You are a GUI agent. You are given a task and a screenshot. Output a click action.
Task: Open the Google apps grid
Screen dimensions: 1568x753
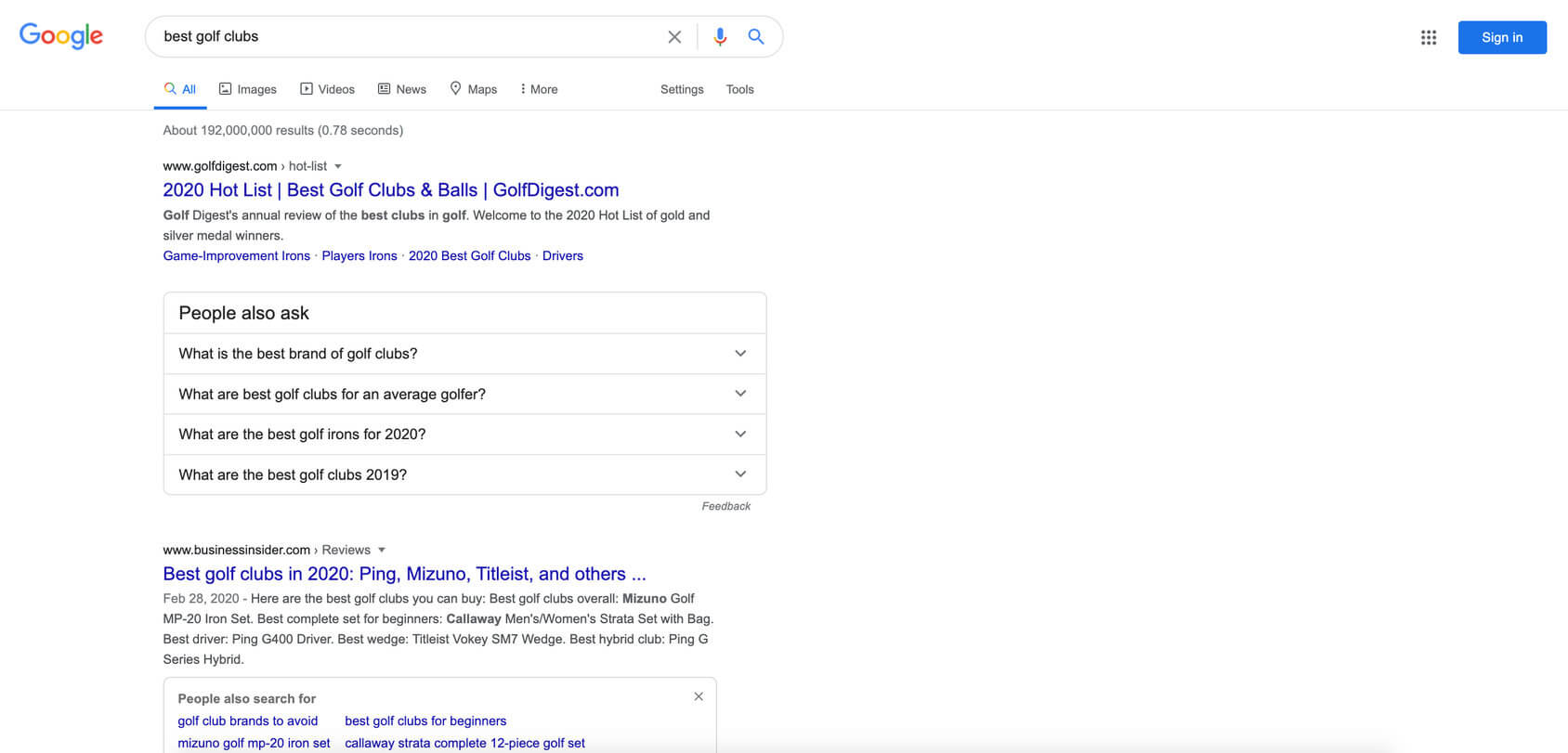[x=1429, y=37]
